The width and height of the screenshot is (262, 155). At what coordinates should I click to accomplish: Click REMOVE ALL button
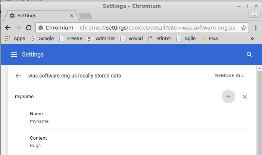[230, 76]
